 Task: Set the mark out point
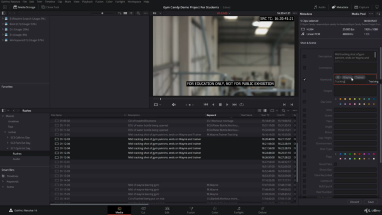[292, 105]
